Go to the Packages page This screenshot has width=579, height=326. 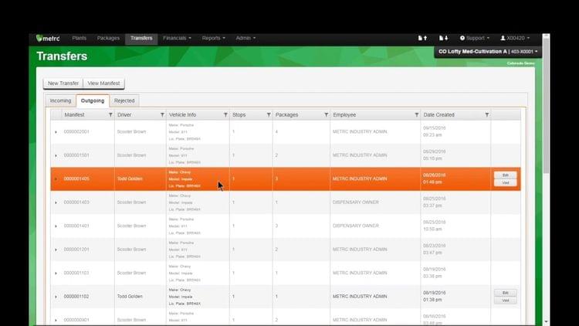[x=108, y=38]
